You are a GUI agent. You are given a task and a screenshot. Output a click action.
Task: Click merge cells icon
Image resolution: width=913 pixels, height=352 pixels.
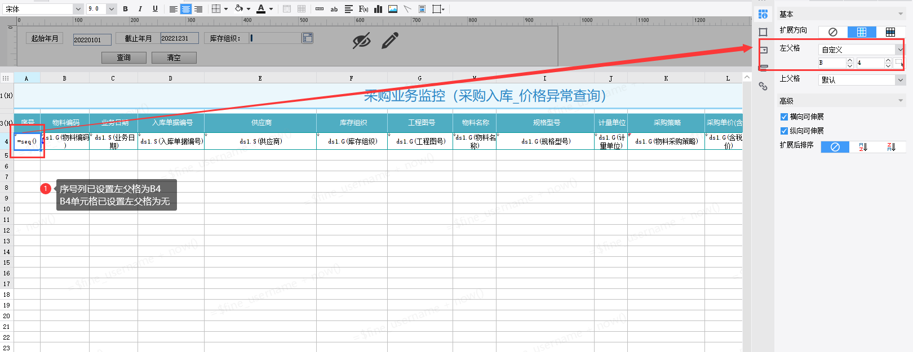pyautogui.click(x=287, y=9)
